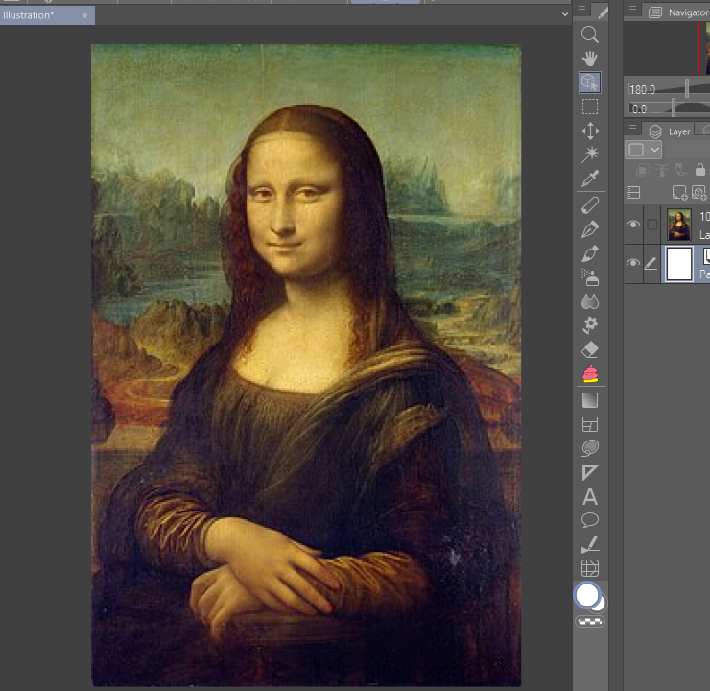710x691 pixels.
Task: Select the Blend tool
Action: (x=590, y=301)
